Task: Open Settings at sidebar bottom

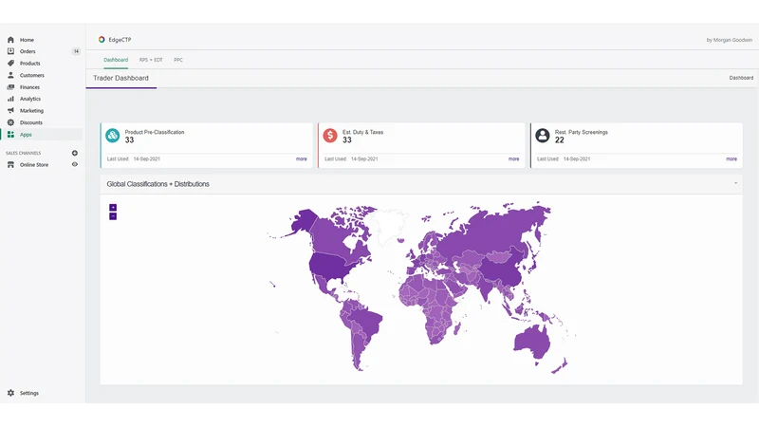Action: 29,393
